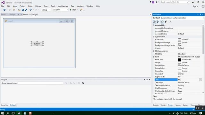Viewport: 205px width, 115px height.
Task: Click the Properties grid vertical scrollbar
Action: (203, 40)
